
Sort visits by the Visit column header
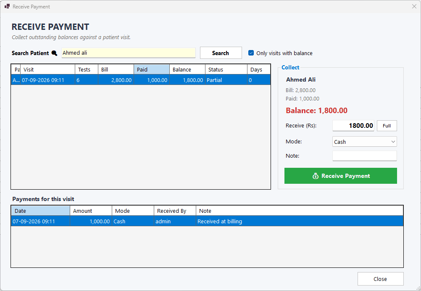click(x=47, y=69)
